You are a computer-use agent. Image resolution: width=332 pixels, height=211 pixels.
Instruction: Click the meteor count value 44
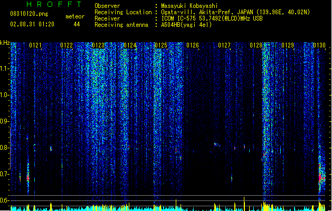77,24
